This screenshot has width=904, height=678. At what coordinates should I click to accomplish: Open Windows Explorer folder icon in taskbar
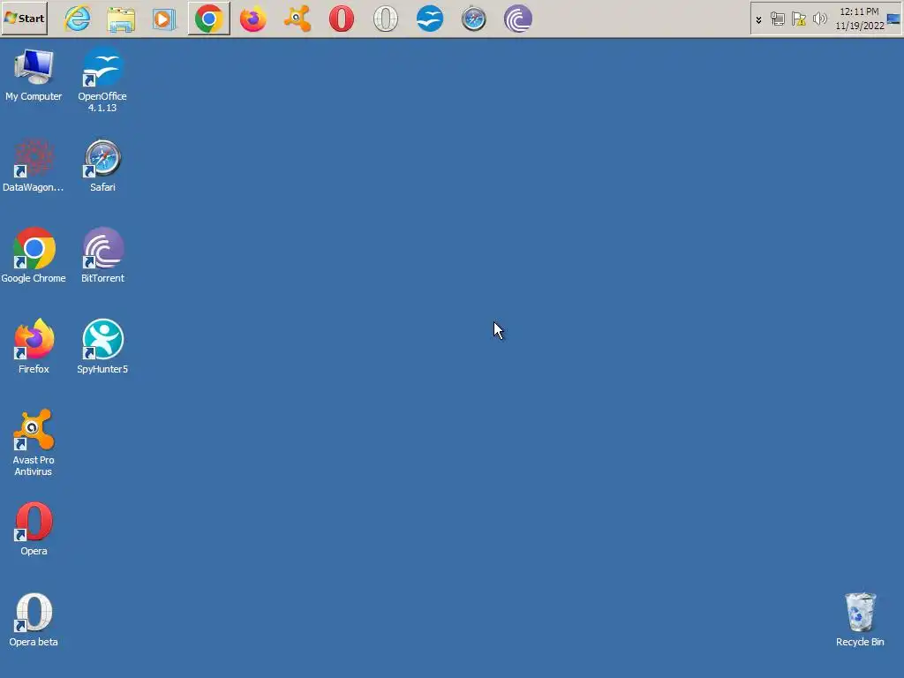pos(121,19)
